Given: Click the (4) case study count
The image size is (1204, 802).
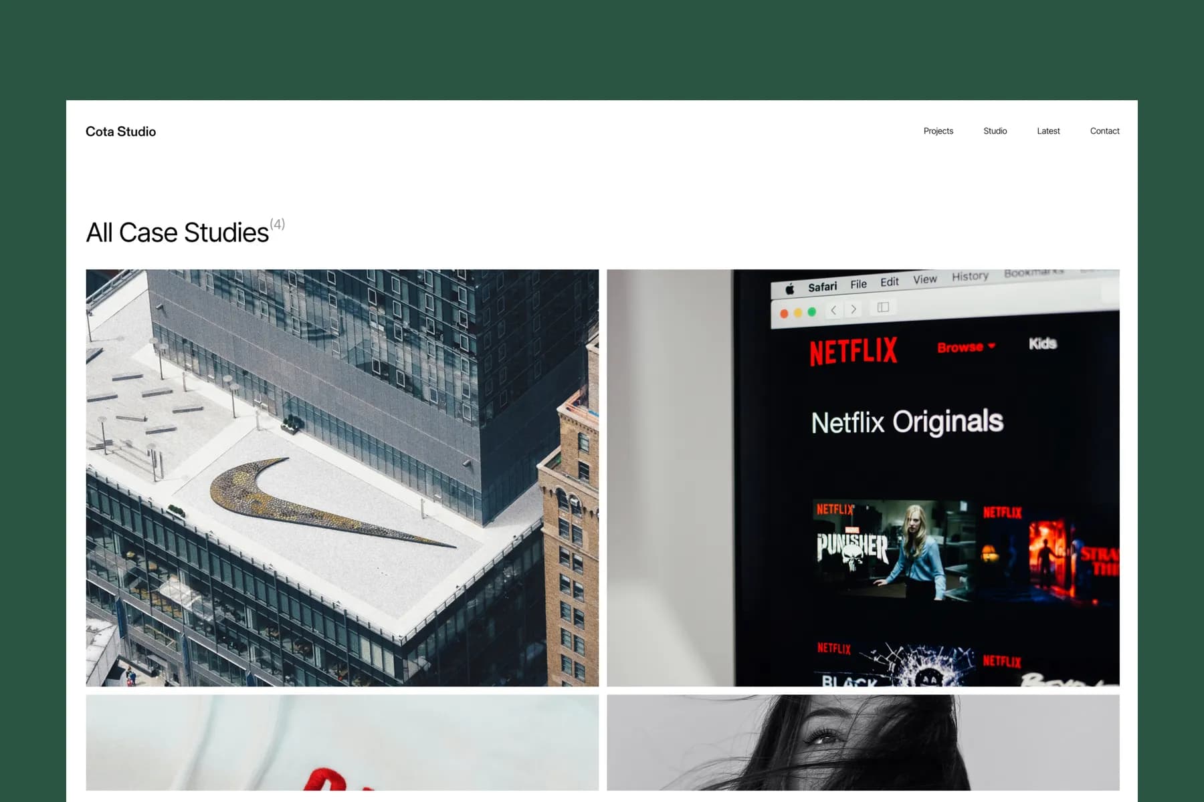Looking at the screenshot, I should [x=277, y=224].
